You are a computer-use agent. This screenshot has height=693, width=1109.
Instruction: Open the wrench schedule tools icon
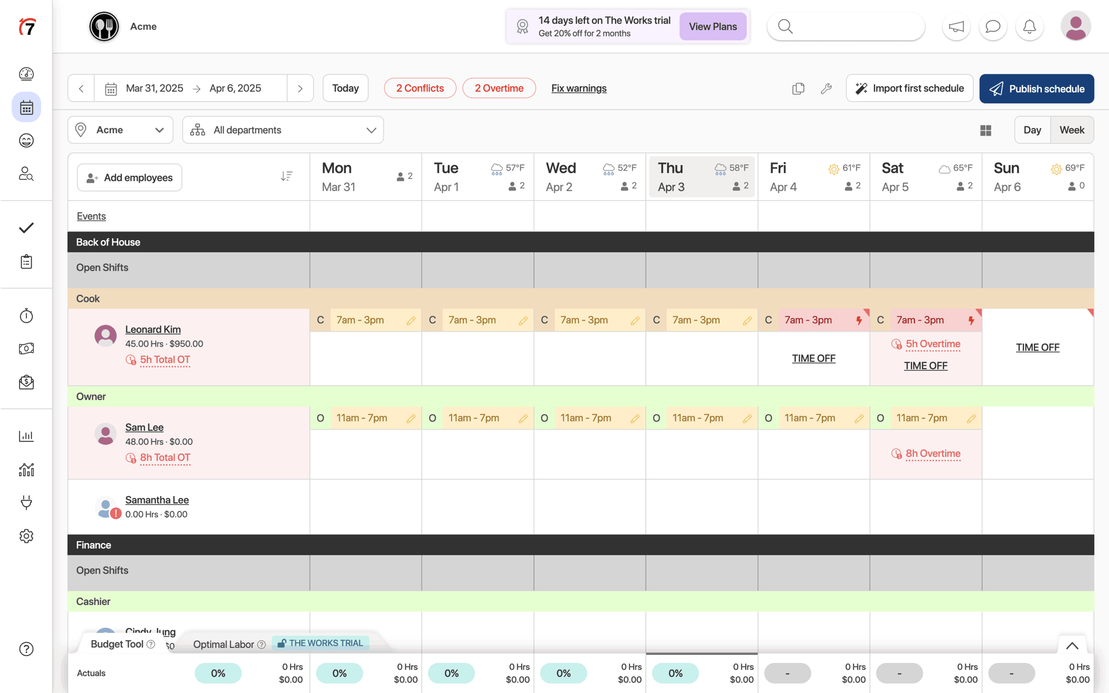coord(826,88)
